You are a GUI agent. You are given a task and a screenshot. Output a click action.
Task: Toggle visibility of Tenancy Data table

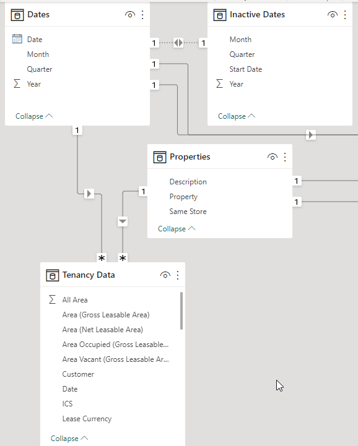pyautogui.click(x=165, y=275)
